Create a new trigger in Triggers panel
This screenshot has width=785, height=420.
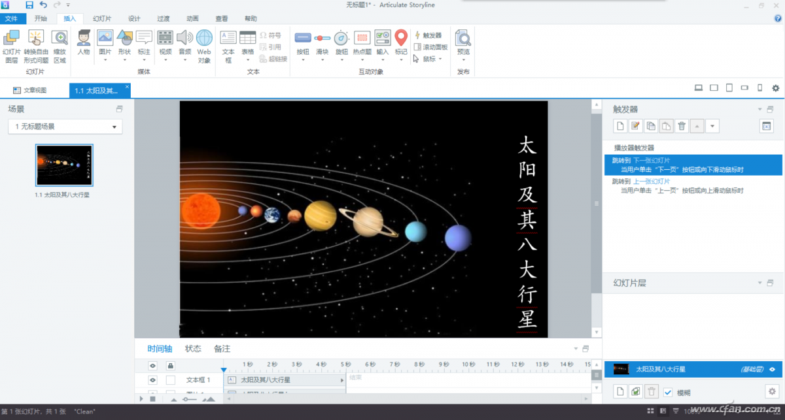[620, 126]
